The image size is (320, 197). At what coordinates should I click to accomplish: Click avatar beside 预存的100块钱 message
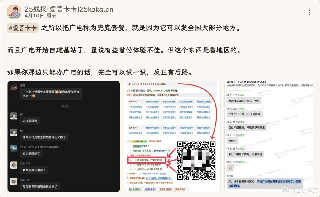pyautogui.click(x=14, y=181)
